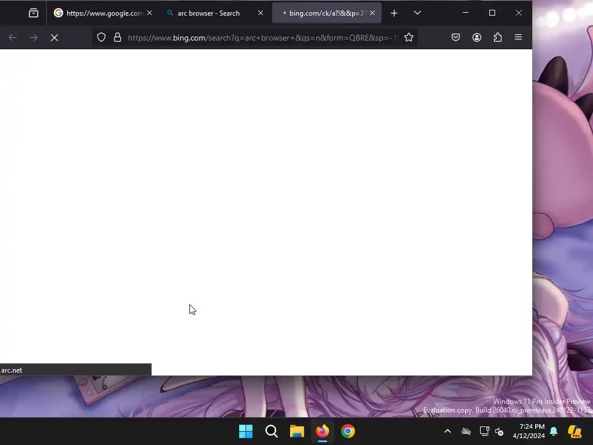Show hidden system tray icons

coord(448,431)
